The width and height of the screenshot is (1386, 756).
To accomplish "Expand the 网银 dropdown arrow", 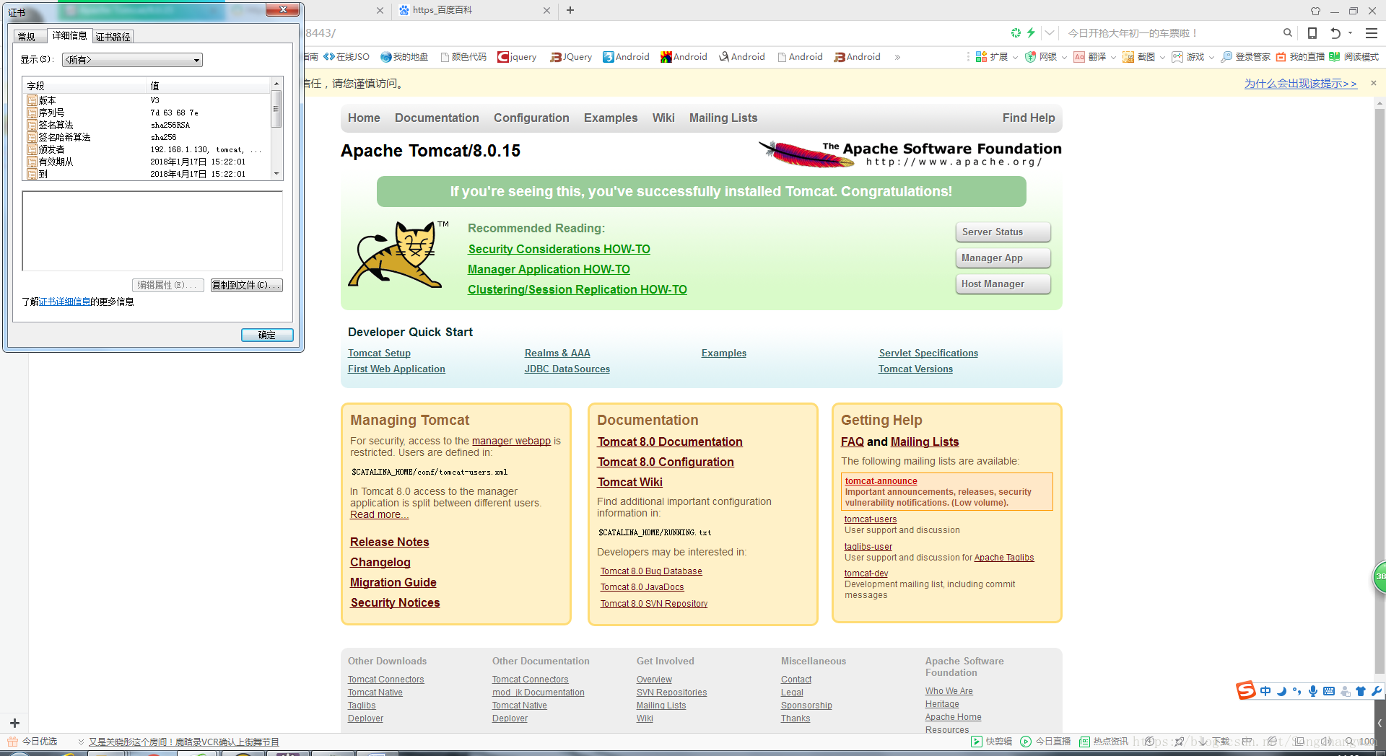I will tap(1064, 58).
